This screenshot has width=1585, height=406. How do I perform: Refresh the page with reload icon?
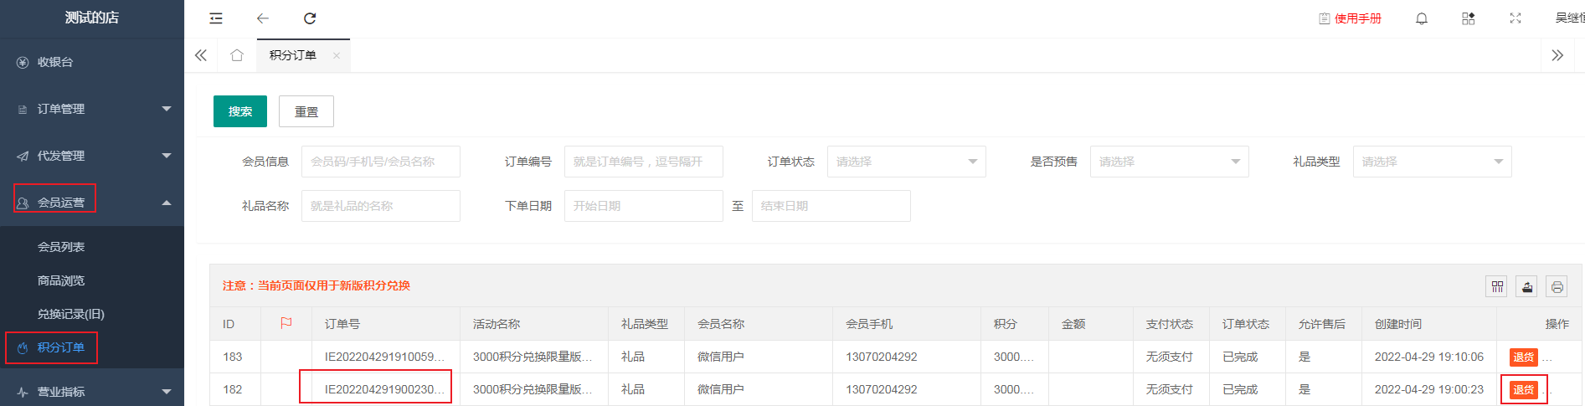(310, 18)
